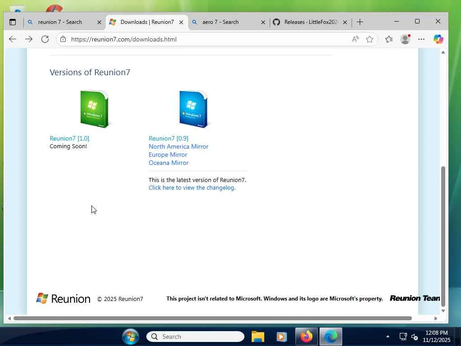Click the 'Coming Soon!' text
The height and width of the screenshot is (346, 461).
(68, 146)
